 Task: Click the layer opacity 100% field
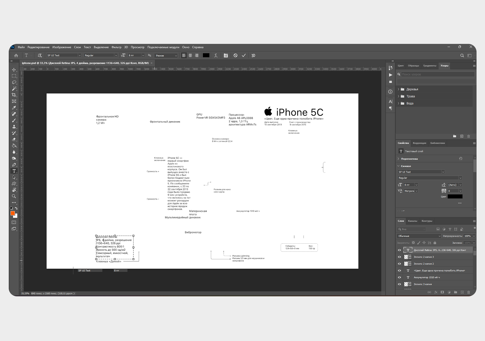click(468, 236)
